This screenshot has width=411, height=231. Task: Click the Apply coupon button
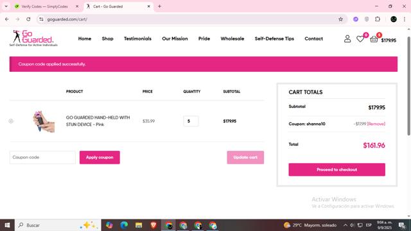[x=100, y=157]
